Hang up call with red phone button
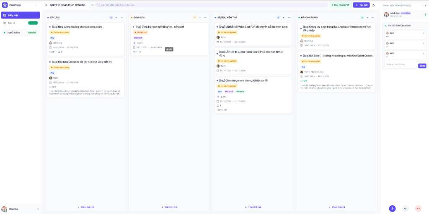Screen dimensions: 429x214 coord(418,209)
